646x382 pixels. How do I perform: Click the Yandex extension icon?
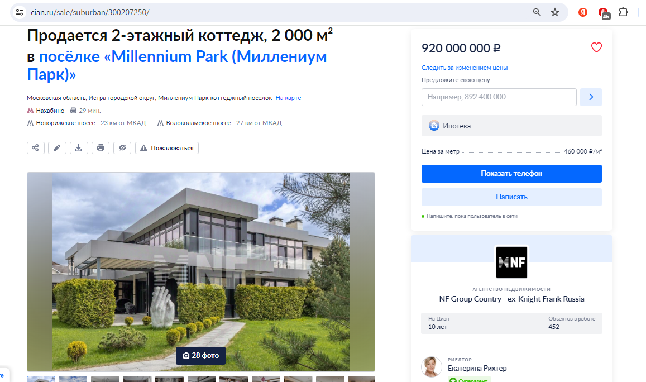tap(582, 12)
